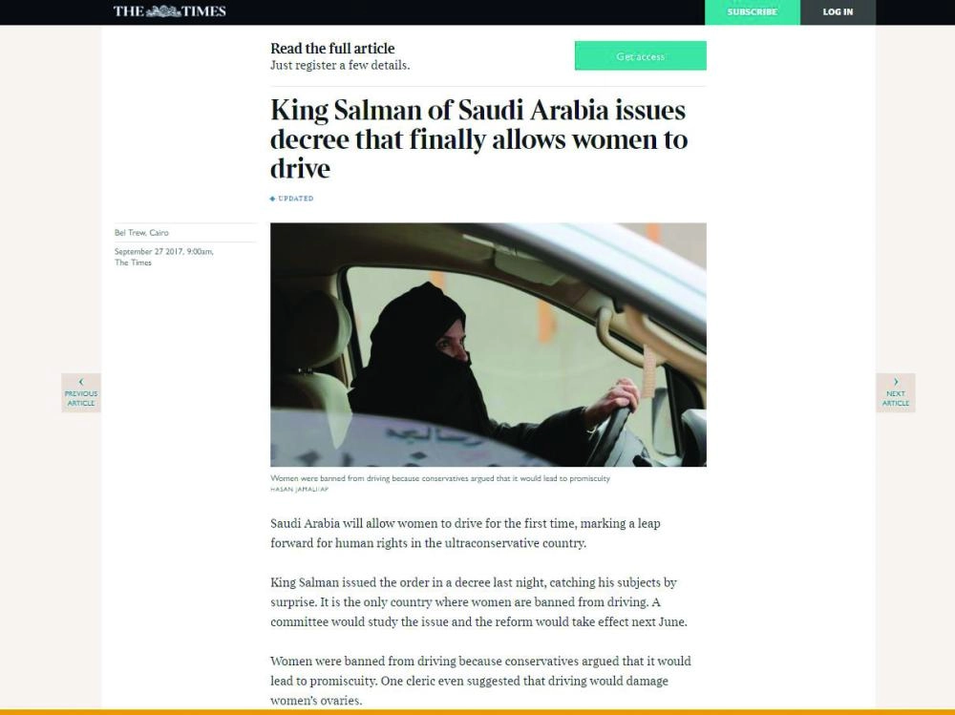Click The Times logo in header
Viewport: 955px width, 715px height.
point(169,11)
